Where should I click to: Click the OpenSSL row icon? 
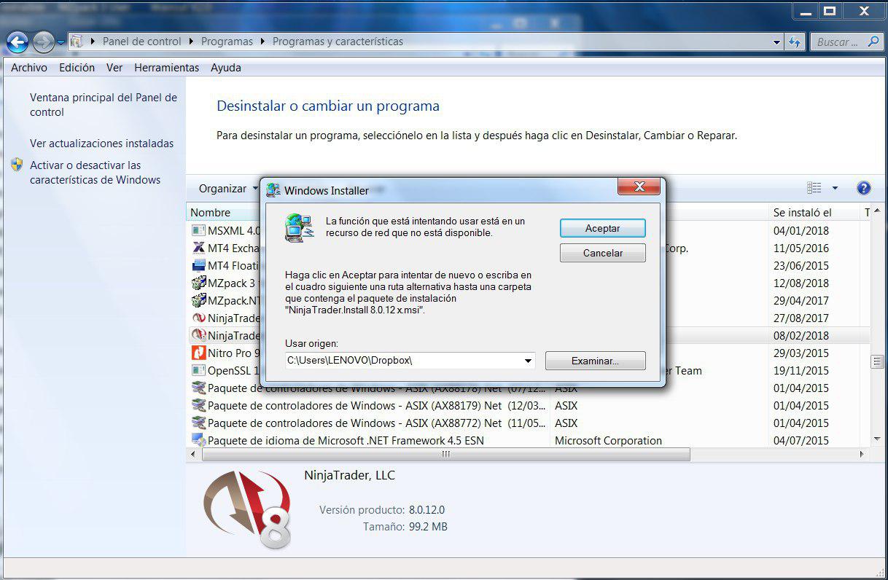tap(198, 370)
